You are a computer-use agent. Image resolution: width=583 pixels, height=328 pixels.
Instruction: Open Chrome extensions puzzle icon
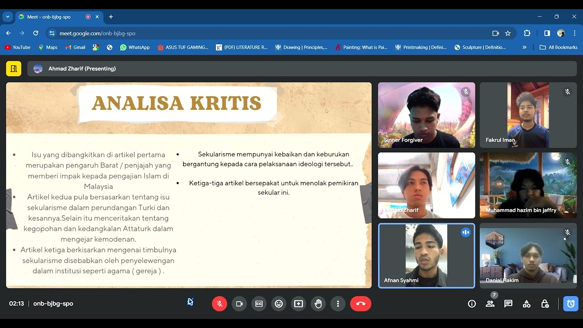[527, 33]
